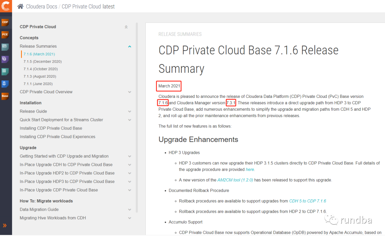Image resolution: width=385 pixels, height=236 pixels.
Task: Open the 7.1.1 (June 2020) release summary
Action: (38, 84)
